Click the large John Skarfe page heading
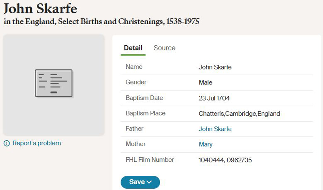The height and width of the screenshot is (190, 323). point(40,9)
